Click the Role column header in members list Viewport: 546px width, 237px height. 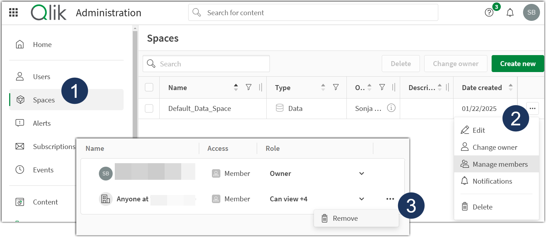[x=273, y=148]
